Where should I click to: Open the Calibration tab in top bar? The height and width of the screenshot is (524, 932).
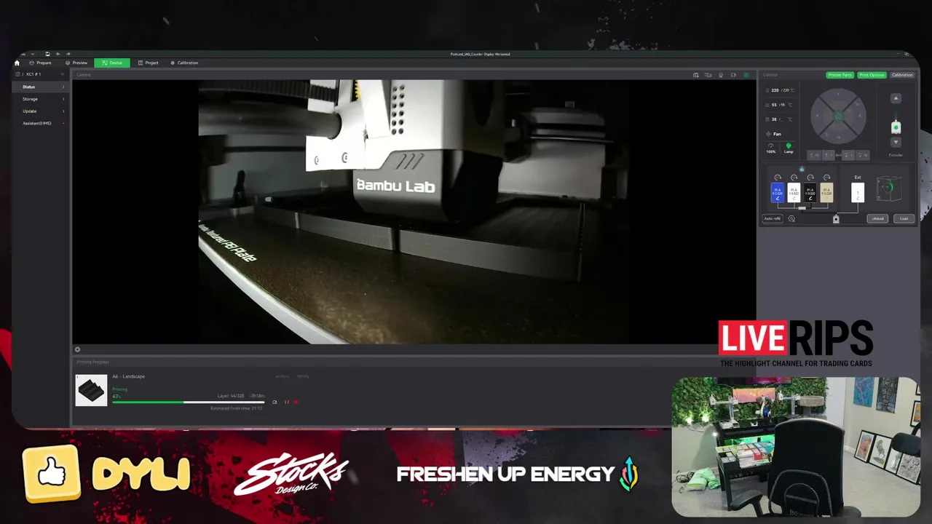[x=184, y=63]
